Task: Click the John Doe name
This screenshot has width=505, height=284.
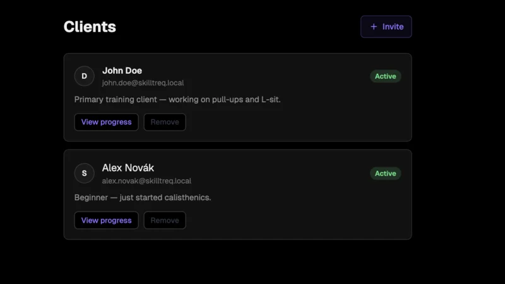Action: [122, 71]
